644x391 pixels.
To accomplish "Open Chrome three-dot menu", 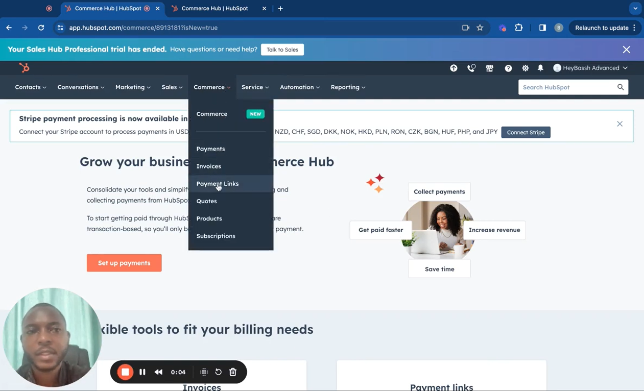I will pyautogui.click(x=634, y=28).
